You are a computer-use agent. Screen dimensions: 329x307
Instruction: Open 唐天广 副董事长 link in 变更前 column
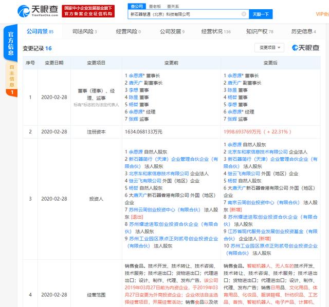coord(136,83)
